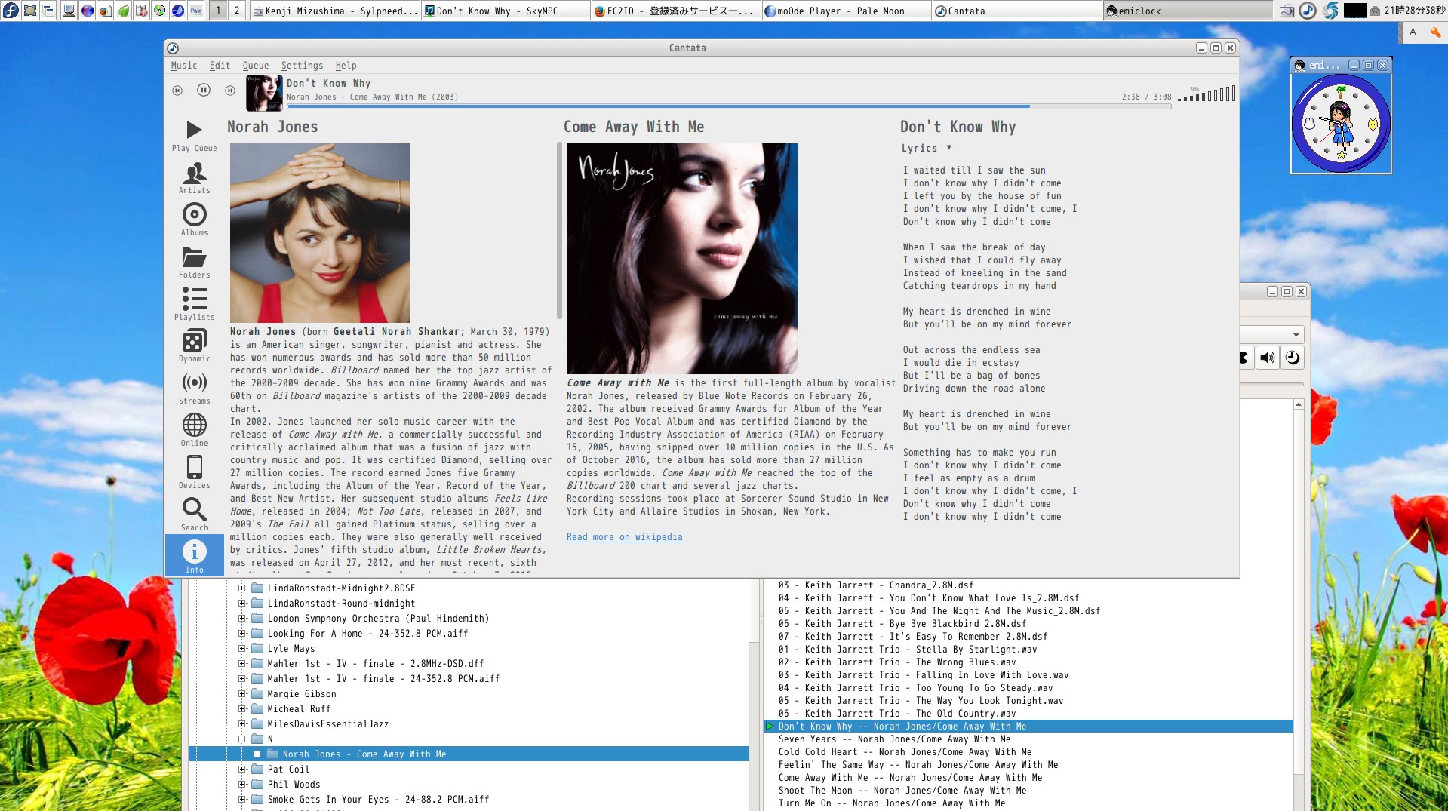Collapse the N folder tree node
This screenshot has width=1448, height=811.
(x=242, y=739)
